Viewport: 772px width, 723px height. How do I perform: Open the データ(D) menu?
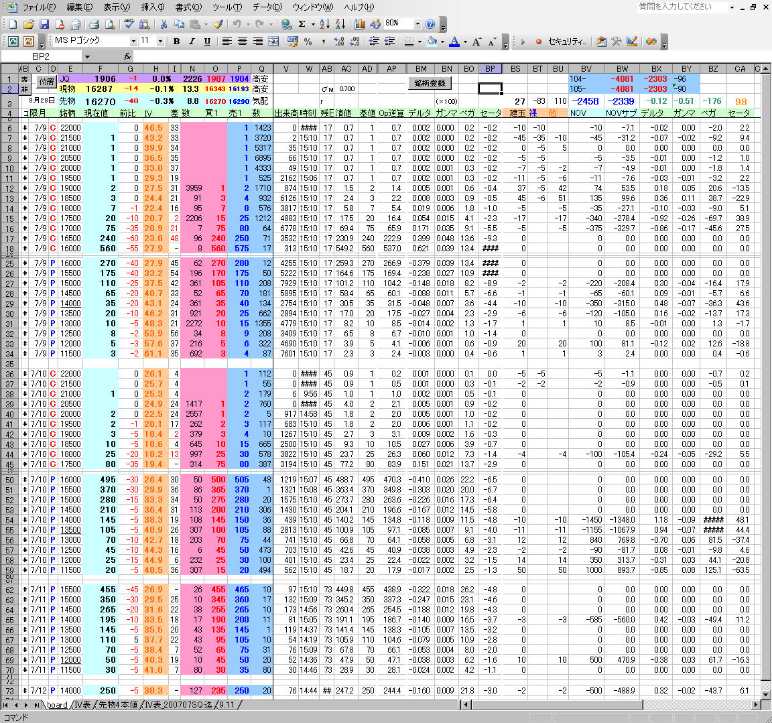click(x=267, y=7)
